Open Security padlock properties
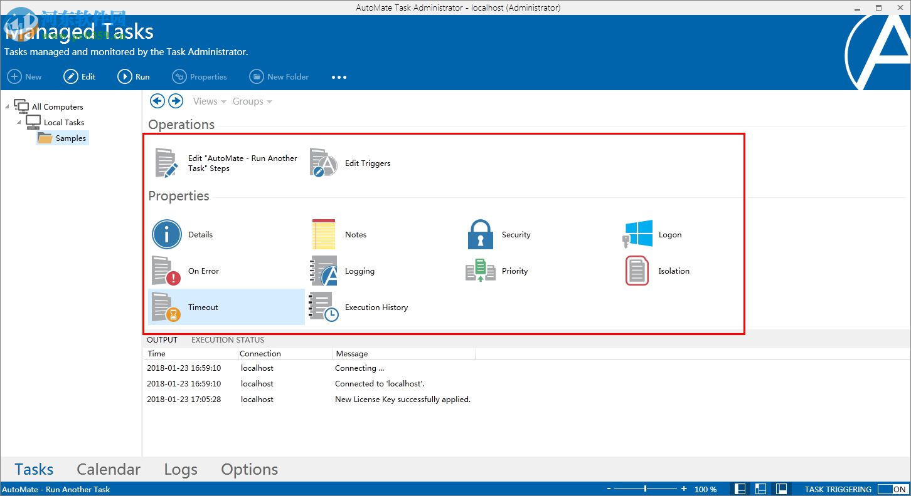 pos(481,235)
